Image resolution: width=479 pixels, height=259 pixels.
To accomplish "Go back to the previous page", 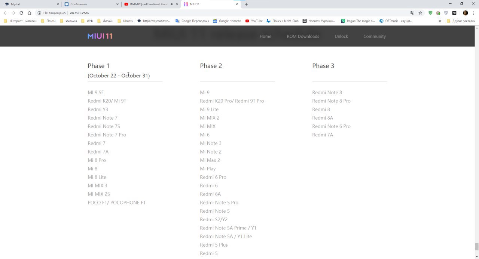I will click(5, 13).
